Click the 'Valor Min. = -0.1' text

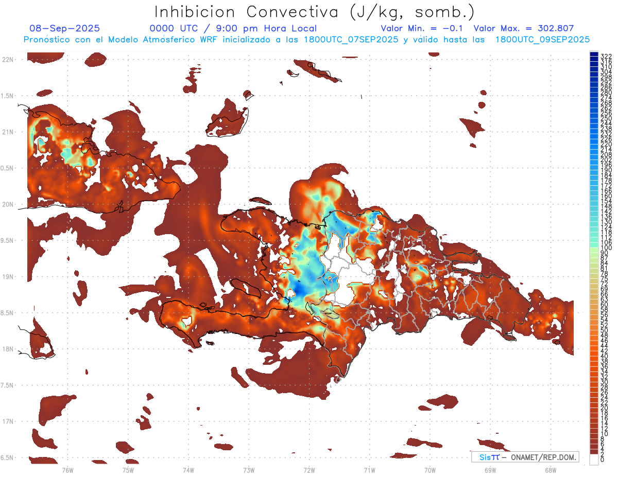click(x=422, y=28)
